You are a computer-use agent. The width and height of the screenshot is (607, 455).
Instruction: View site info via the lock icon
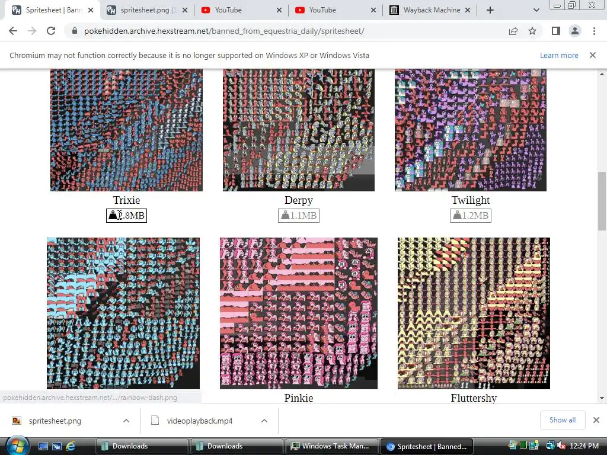[75, 31]
